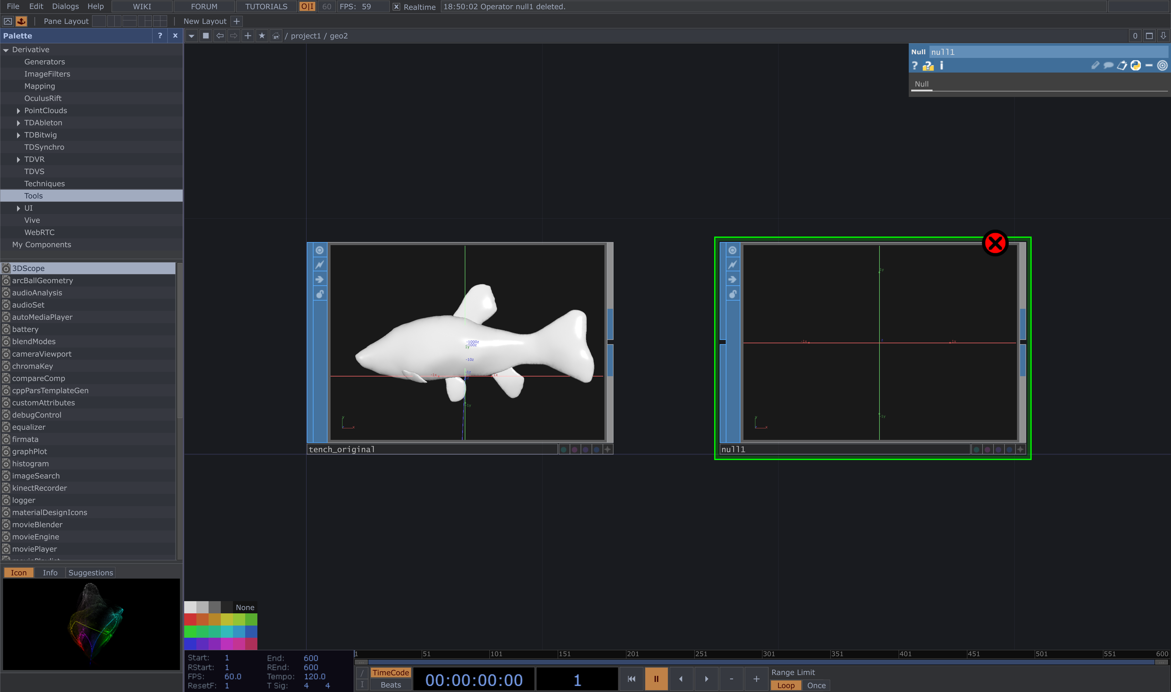The image size is (1171, 692).
Task: Collapse the Derivative palette tree
Action: coord(6,50)
